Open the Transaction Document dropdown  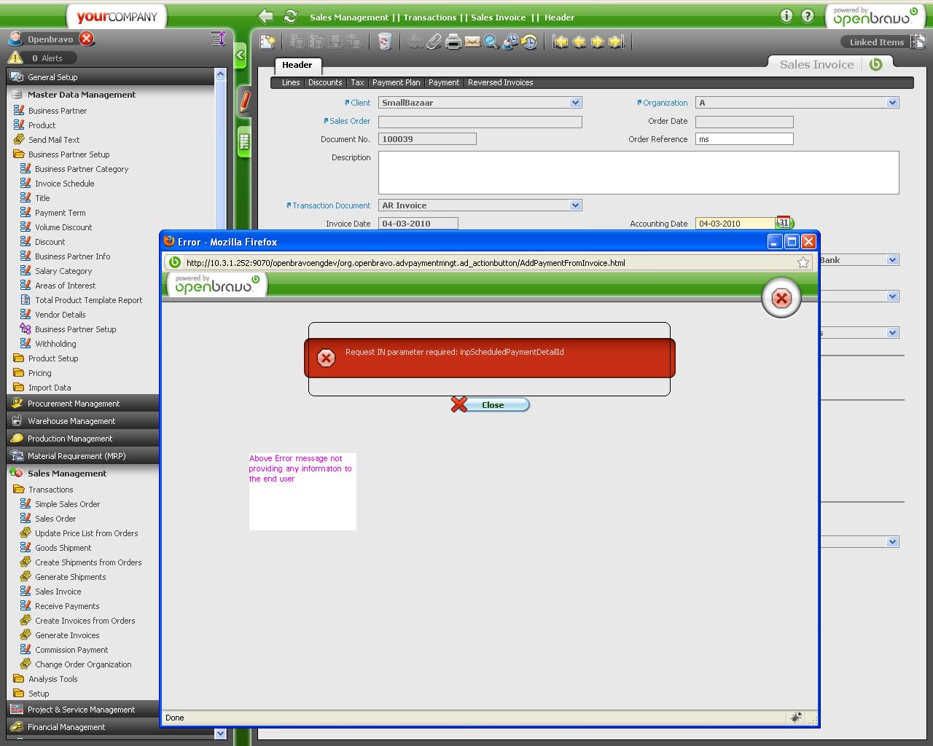tap(575, 205)
